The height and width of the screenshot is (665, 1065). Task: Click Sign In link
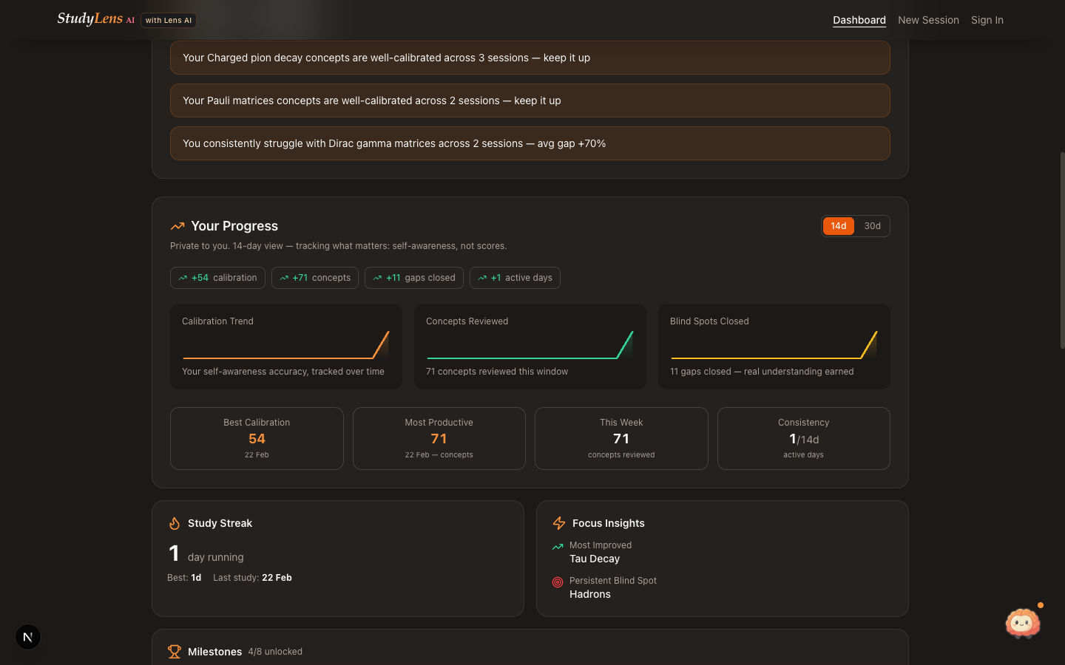[x=987, y=20]
